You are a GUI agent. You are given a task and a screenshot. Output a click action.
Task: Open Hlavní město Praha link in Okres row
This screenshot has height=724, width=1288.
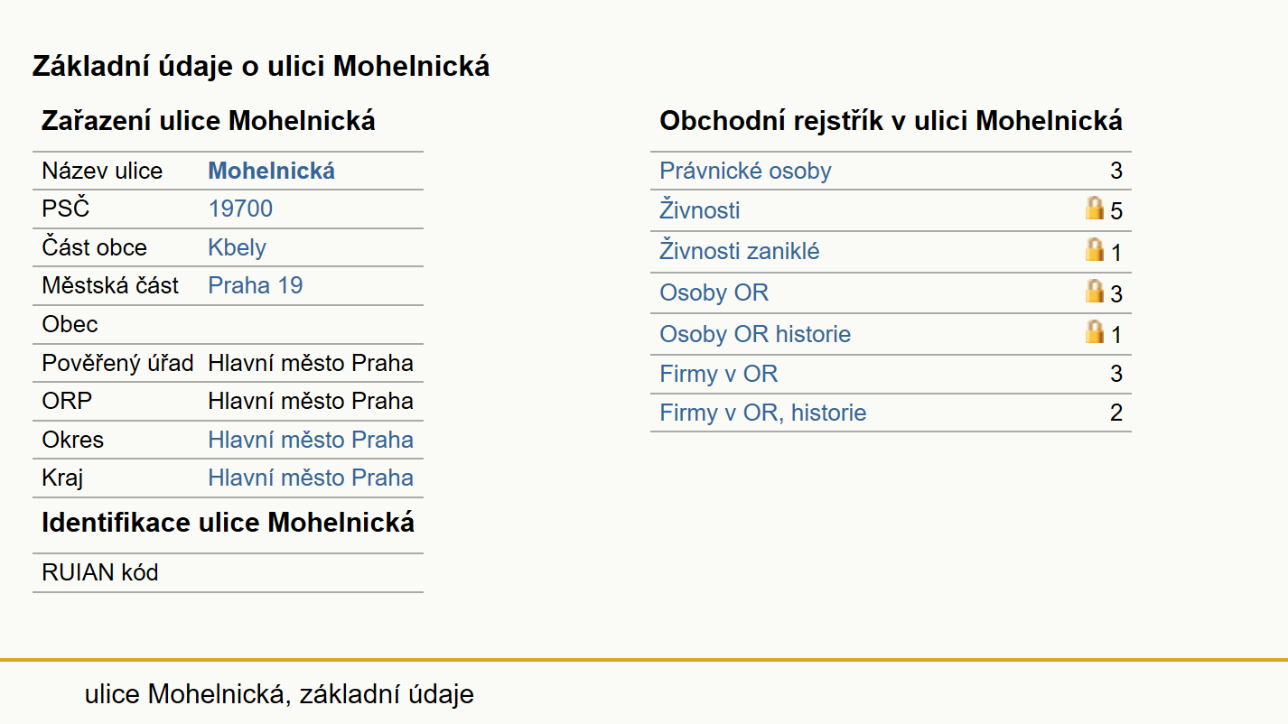(311, 440)
